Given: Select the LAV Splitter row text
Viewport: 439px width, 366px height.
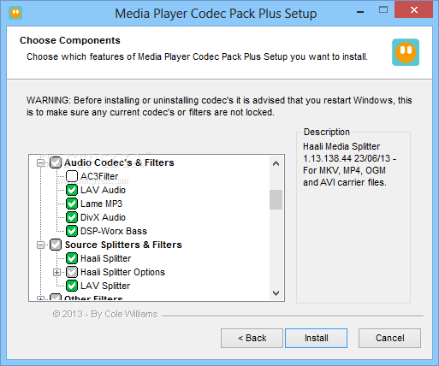Looking at the screenshot, I should coord(105,286).
